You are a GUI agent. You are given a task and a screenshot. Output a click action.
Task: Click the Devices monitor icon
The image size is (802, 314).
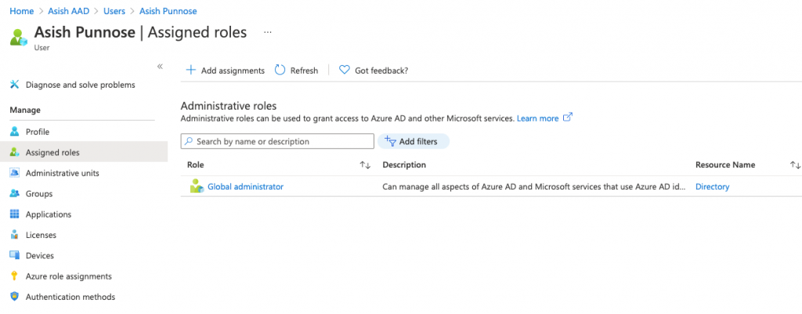pos(14,255)
